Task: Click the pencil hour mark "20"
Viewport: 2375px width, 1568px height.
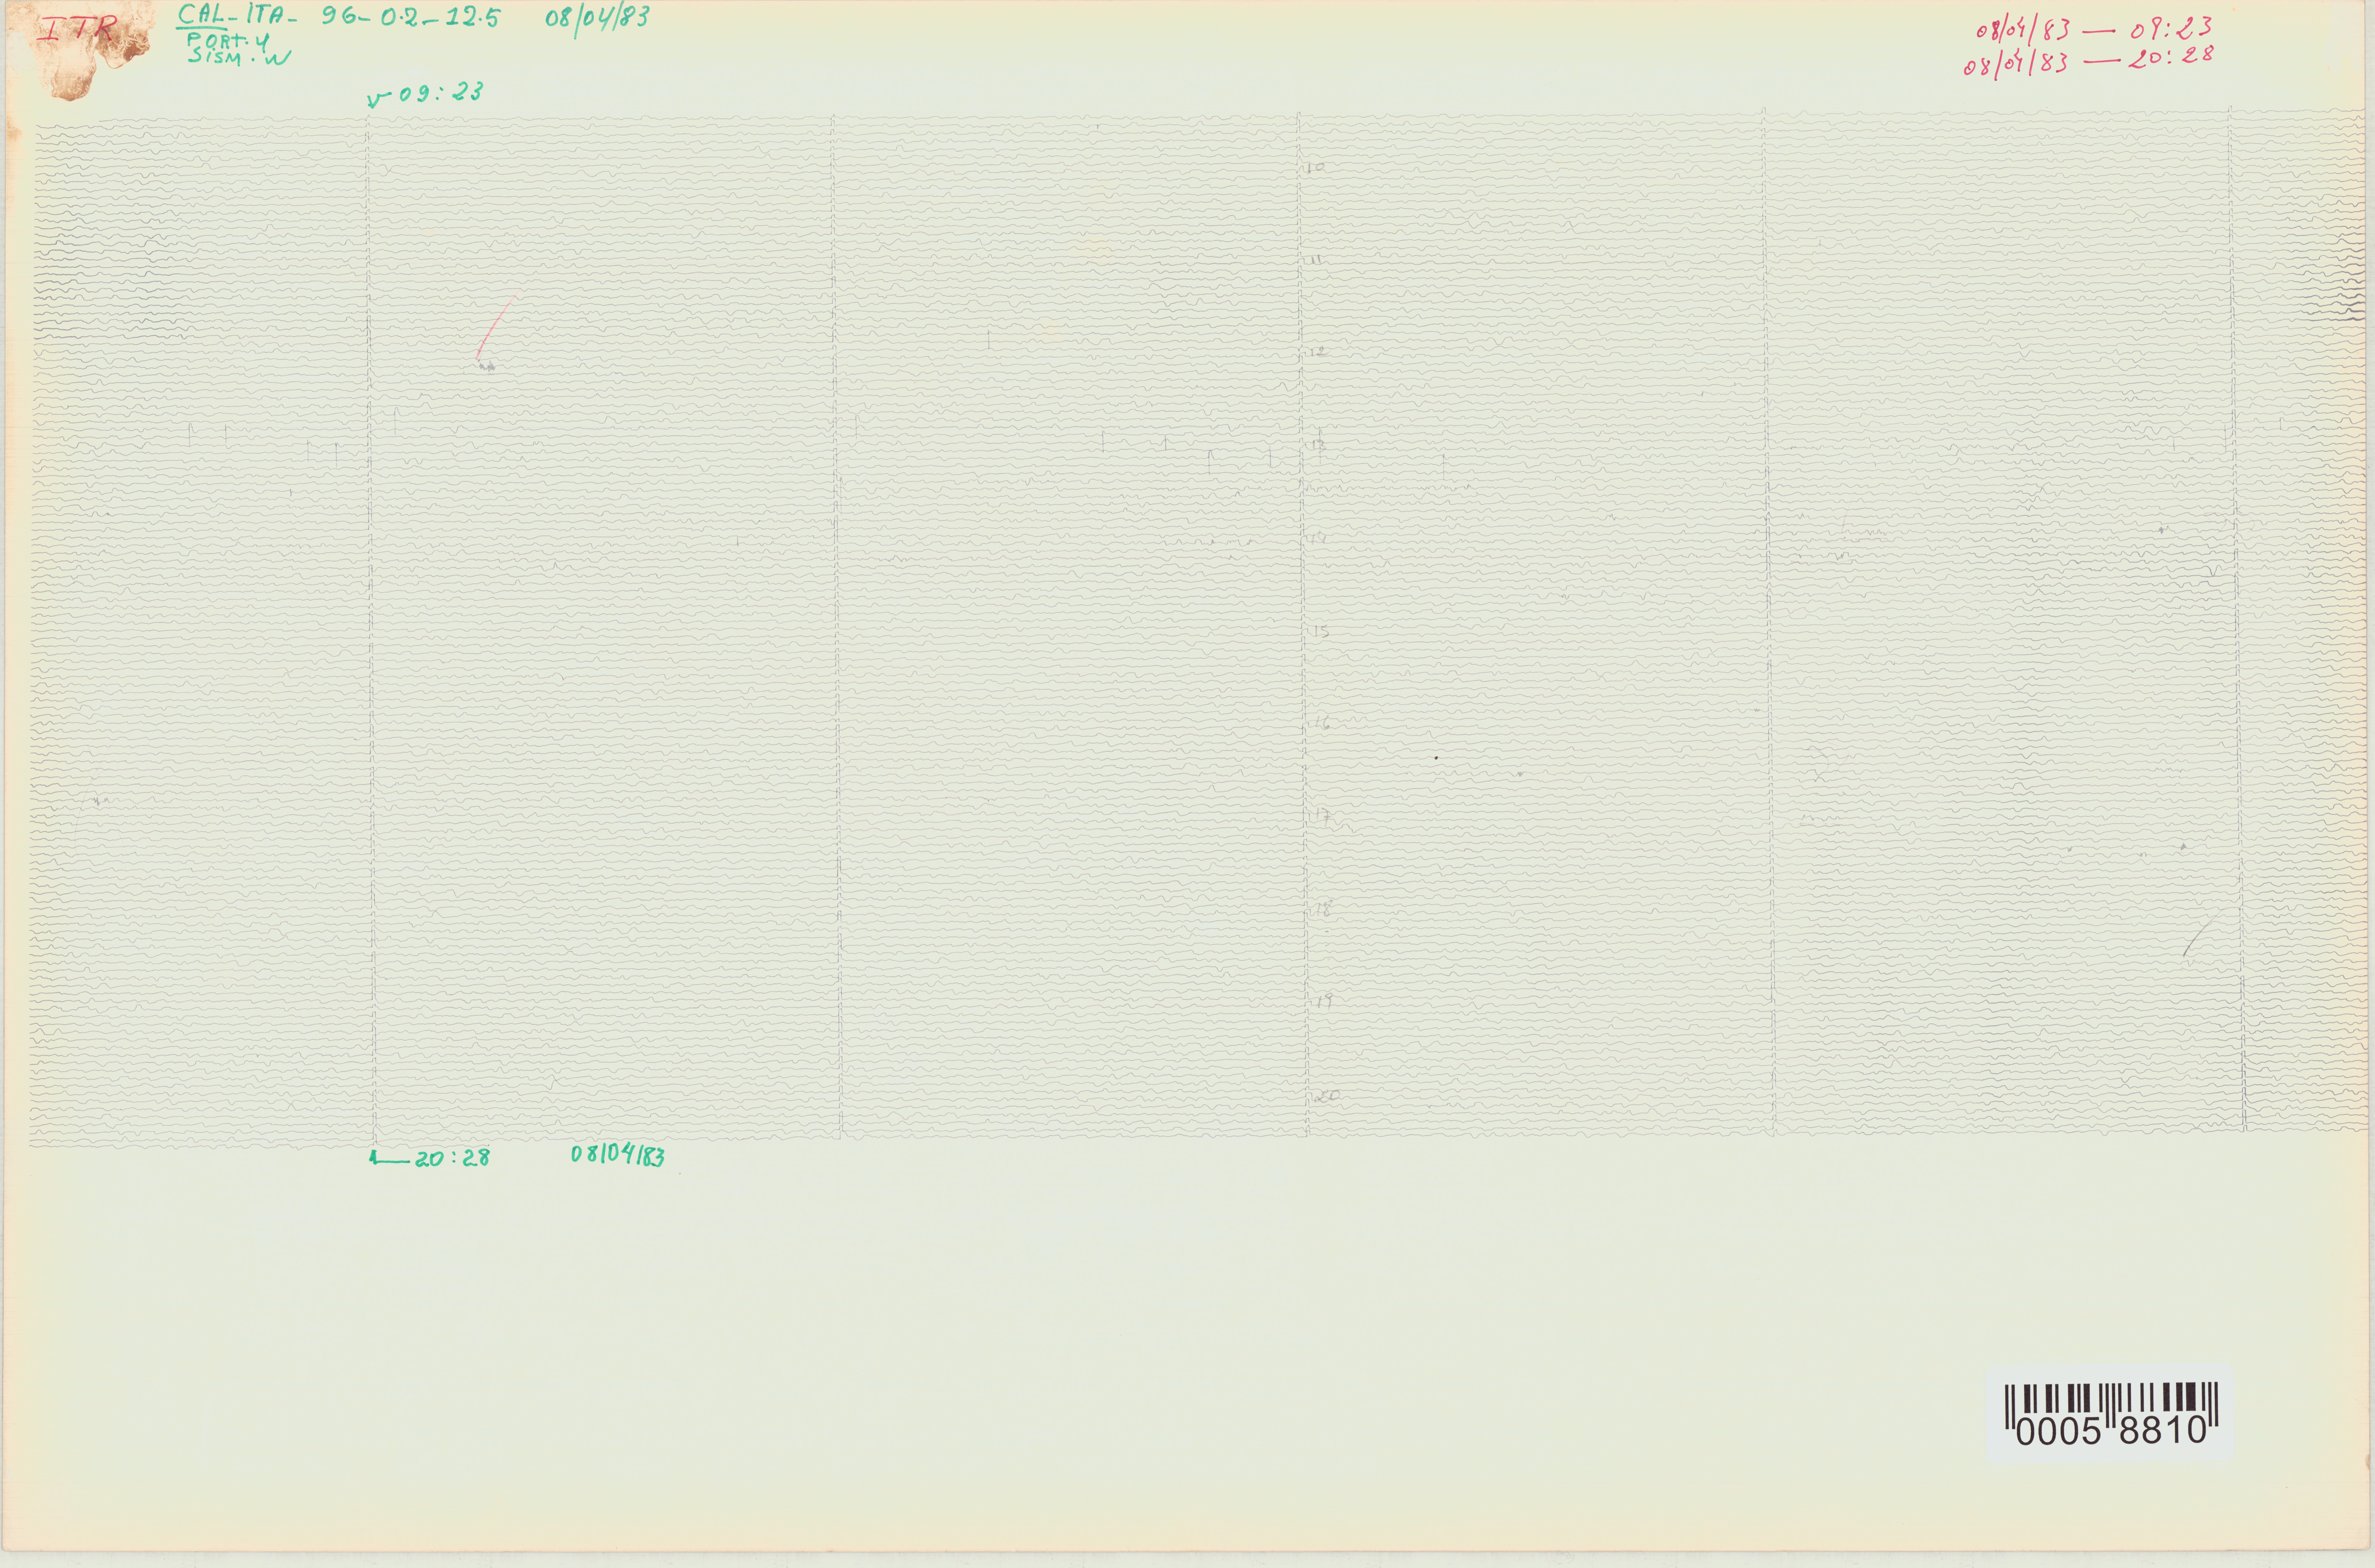Action: pyautogui.click(x=1327, y=1096)
